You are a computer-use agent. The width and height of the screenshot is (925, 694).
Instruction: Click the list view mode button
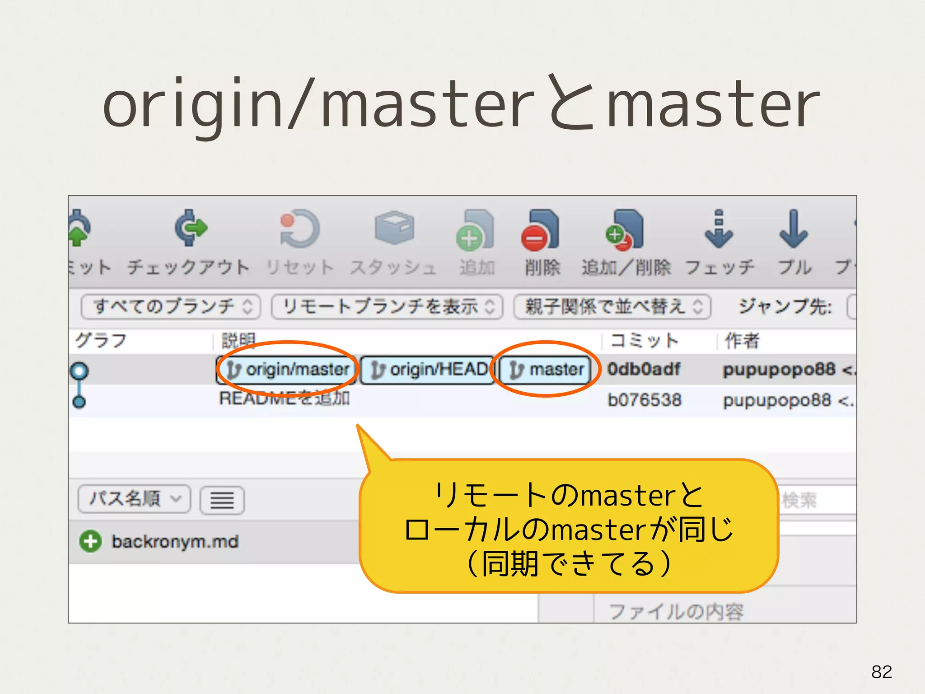coord(222,500)
